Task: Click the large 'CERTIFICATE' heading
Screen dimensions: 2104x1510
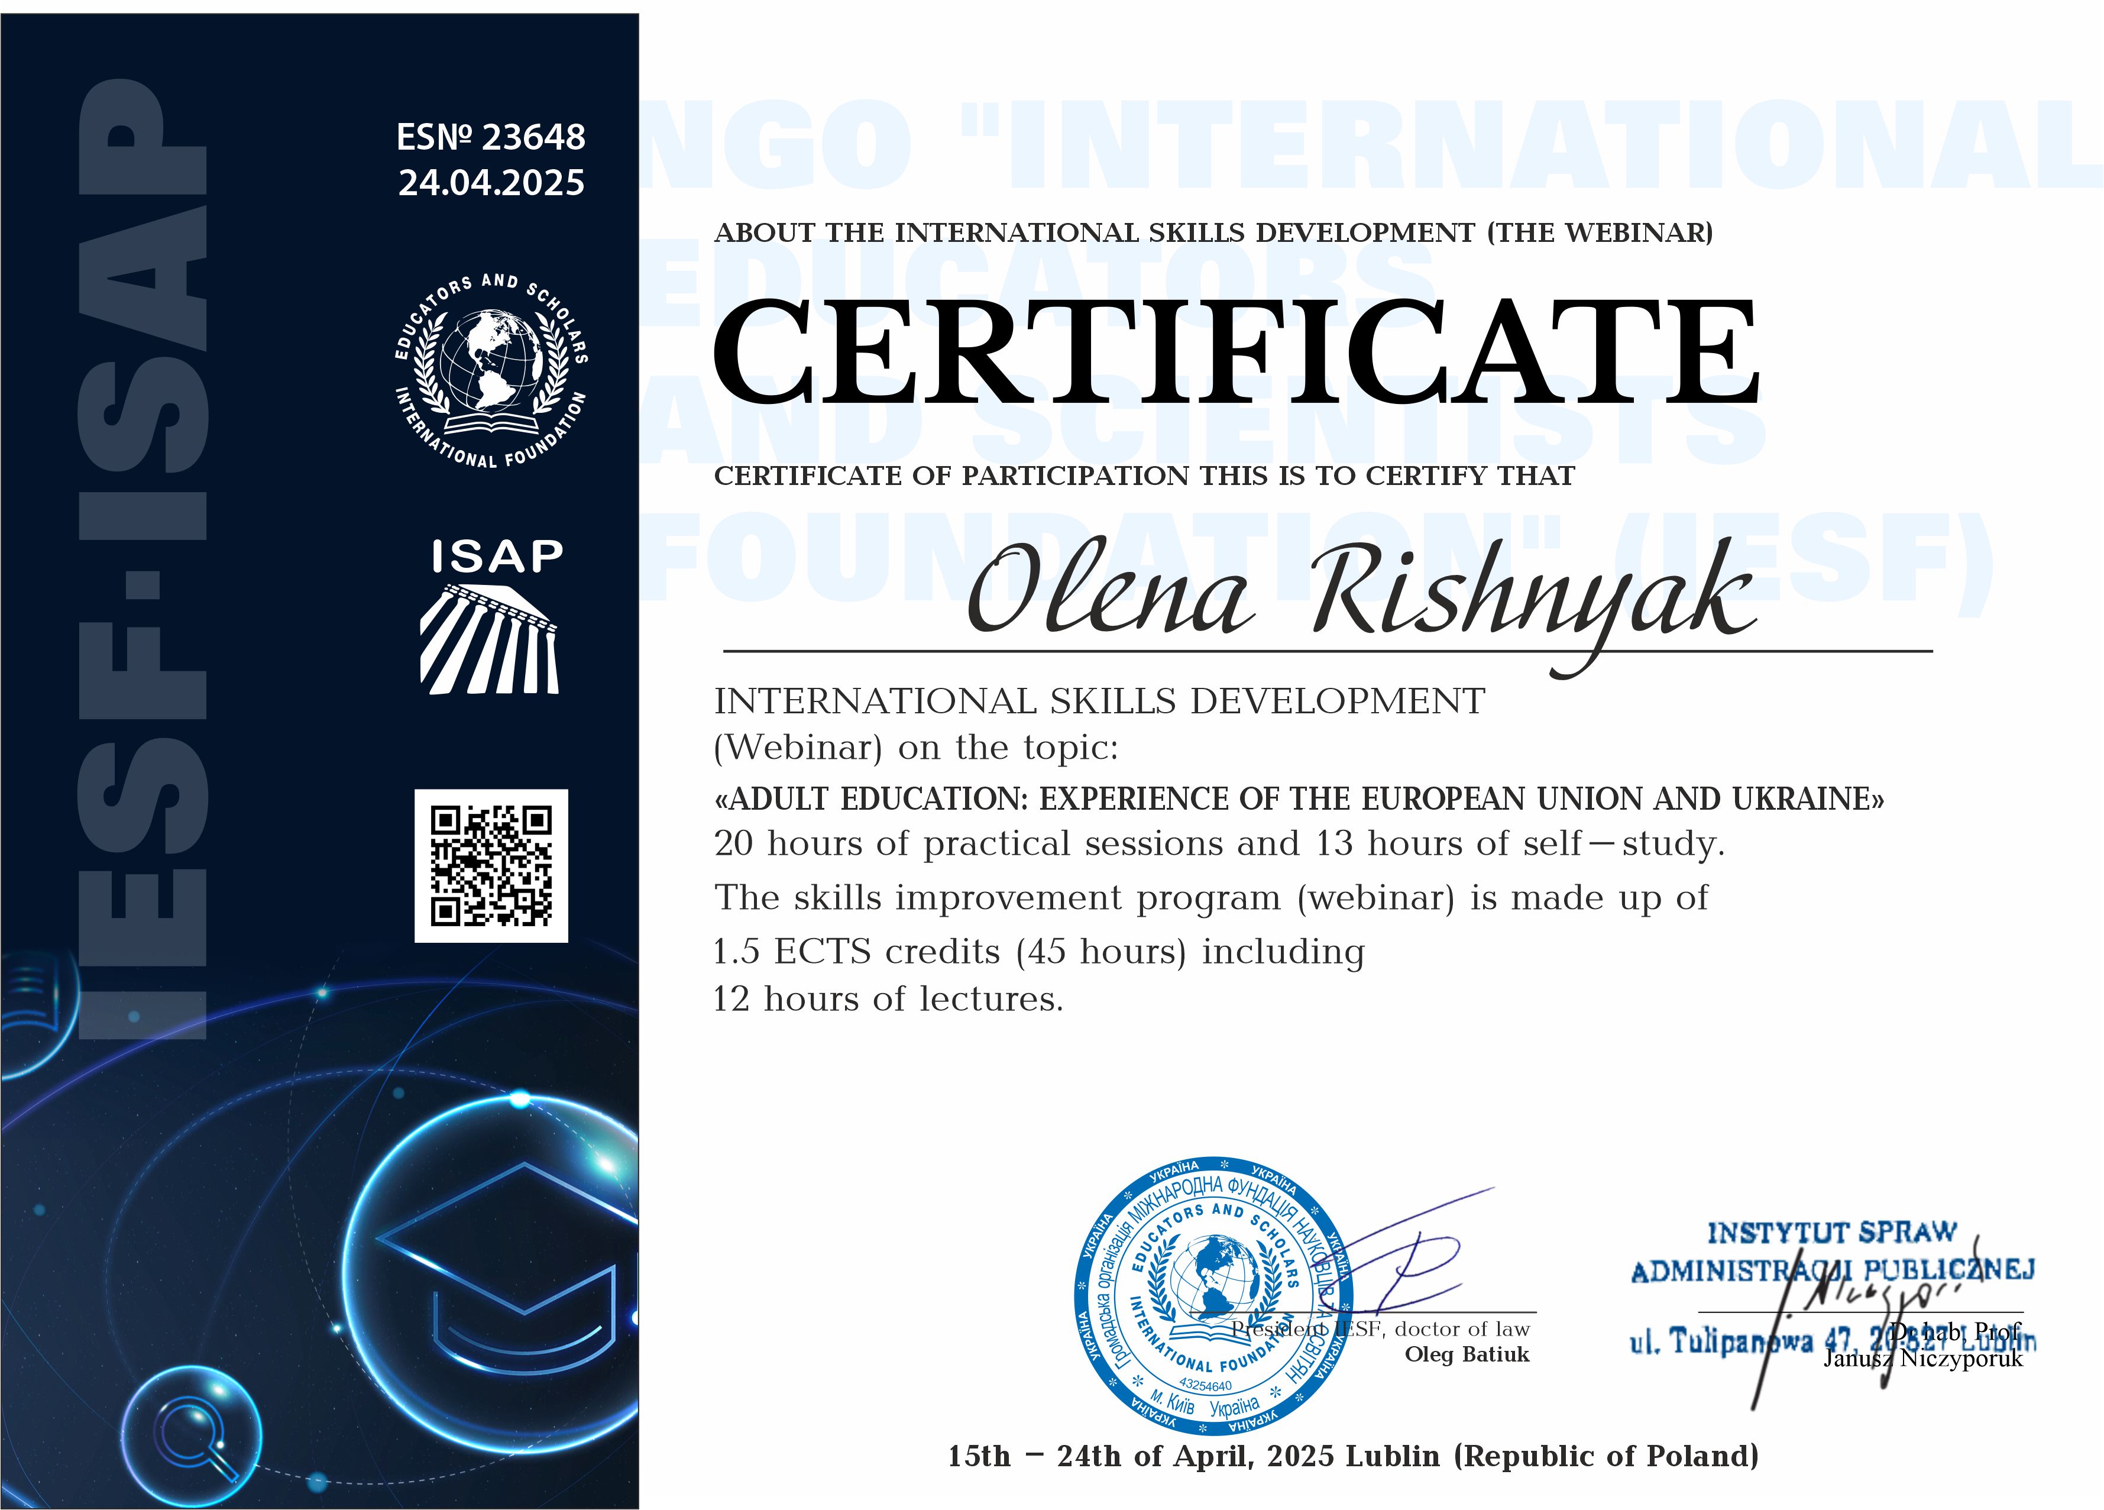Action: (x=1236, y=352)
